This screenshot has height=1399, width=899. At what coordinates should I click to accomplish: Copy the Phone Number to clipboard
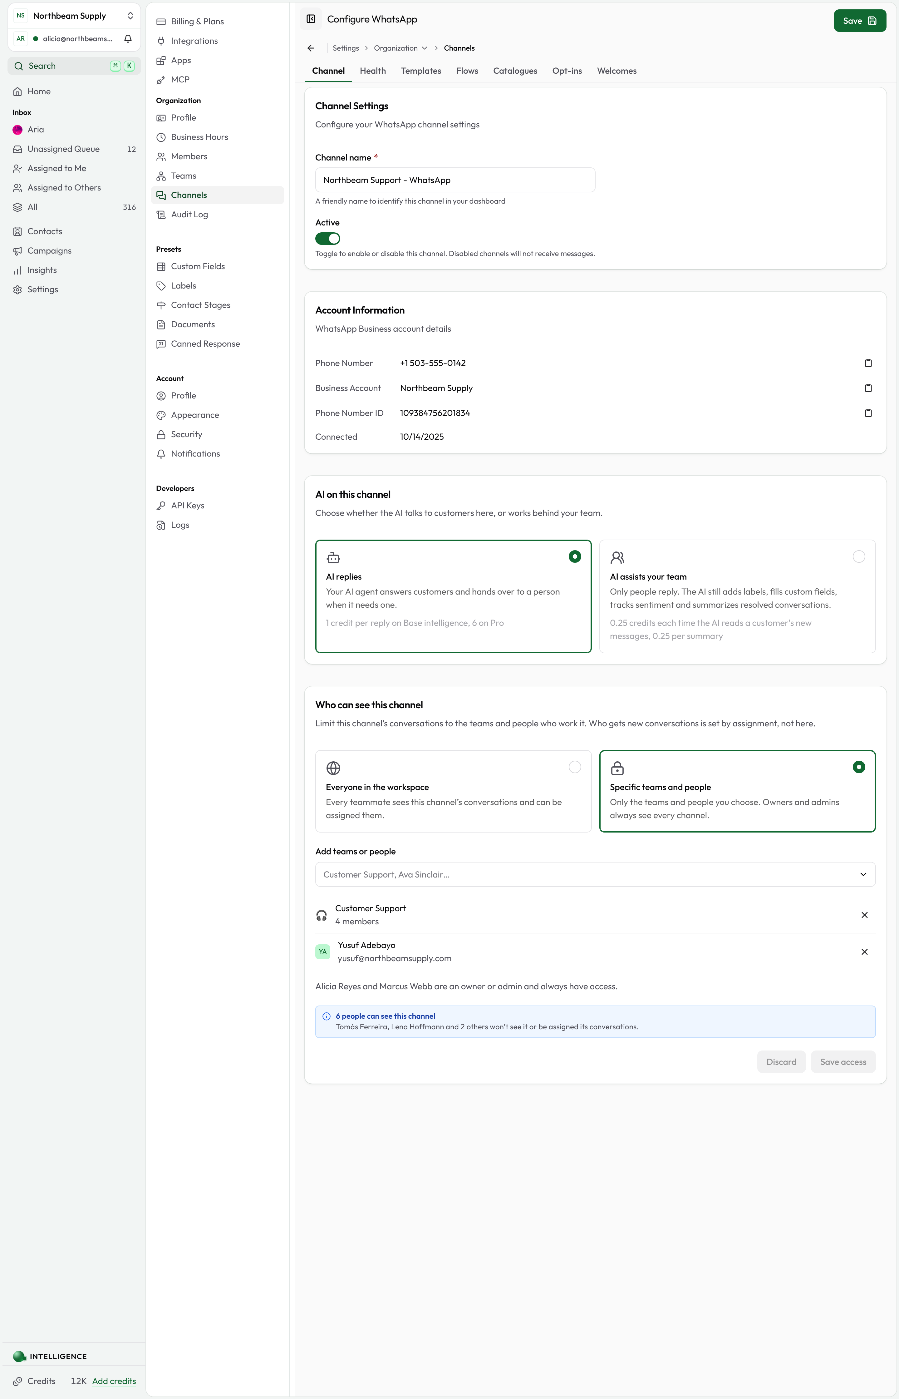868,363
